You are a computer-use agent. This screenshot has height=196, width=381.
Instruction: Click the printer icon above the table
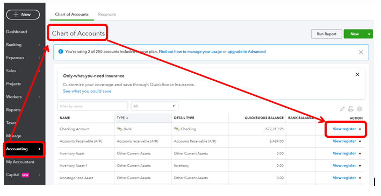[x=350, y=109]
